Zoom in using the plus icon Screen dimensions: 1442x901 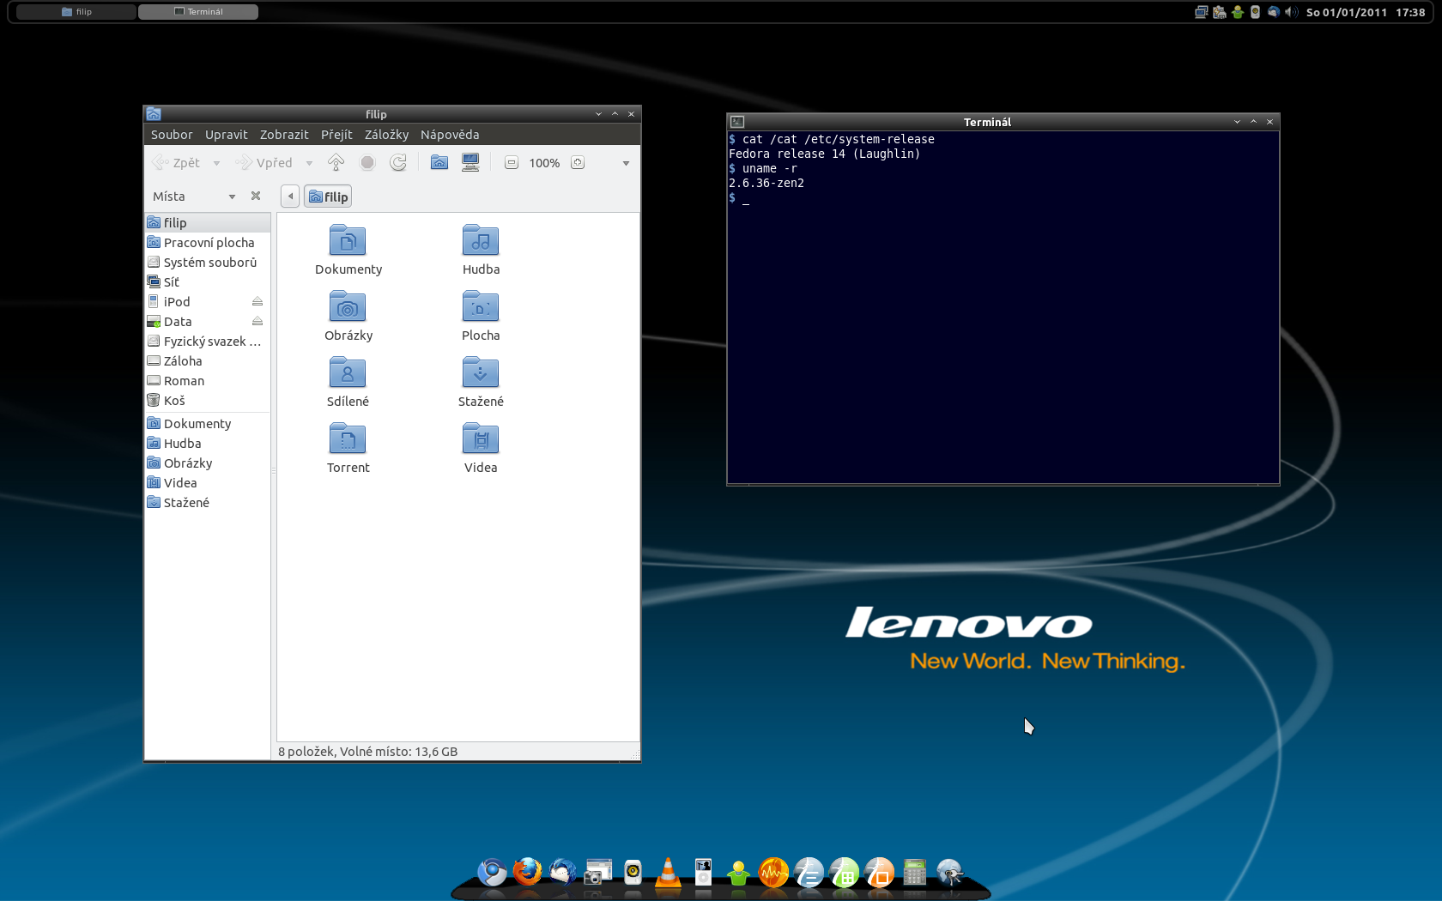578,162
